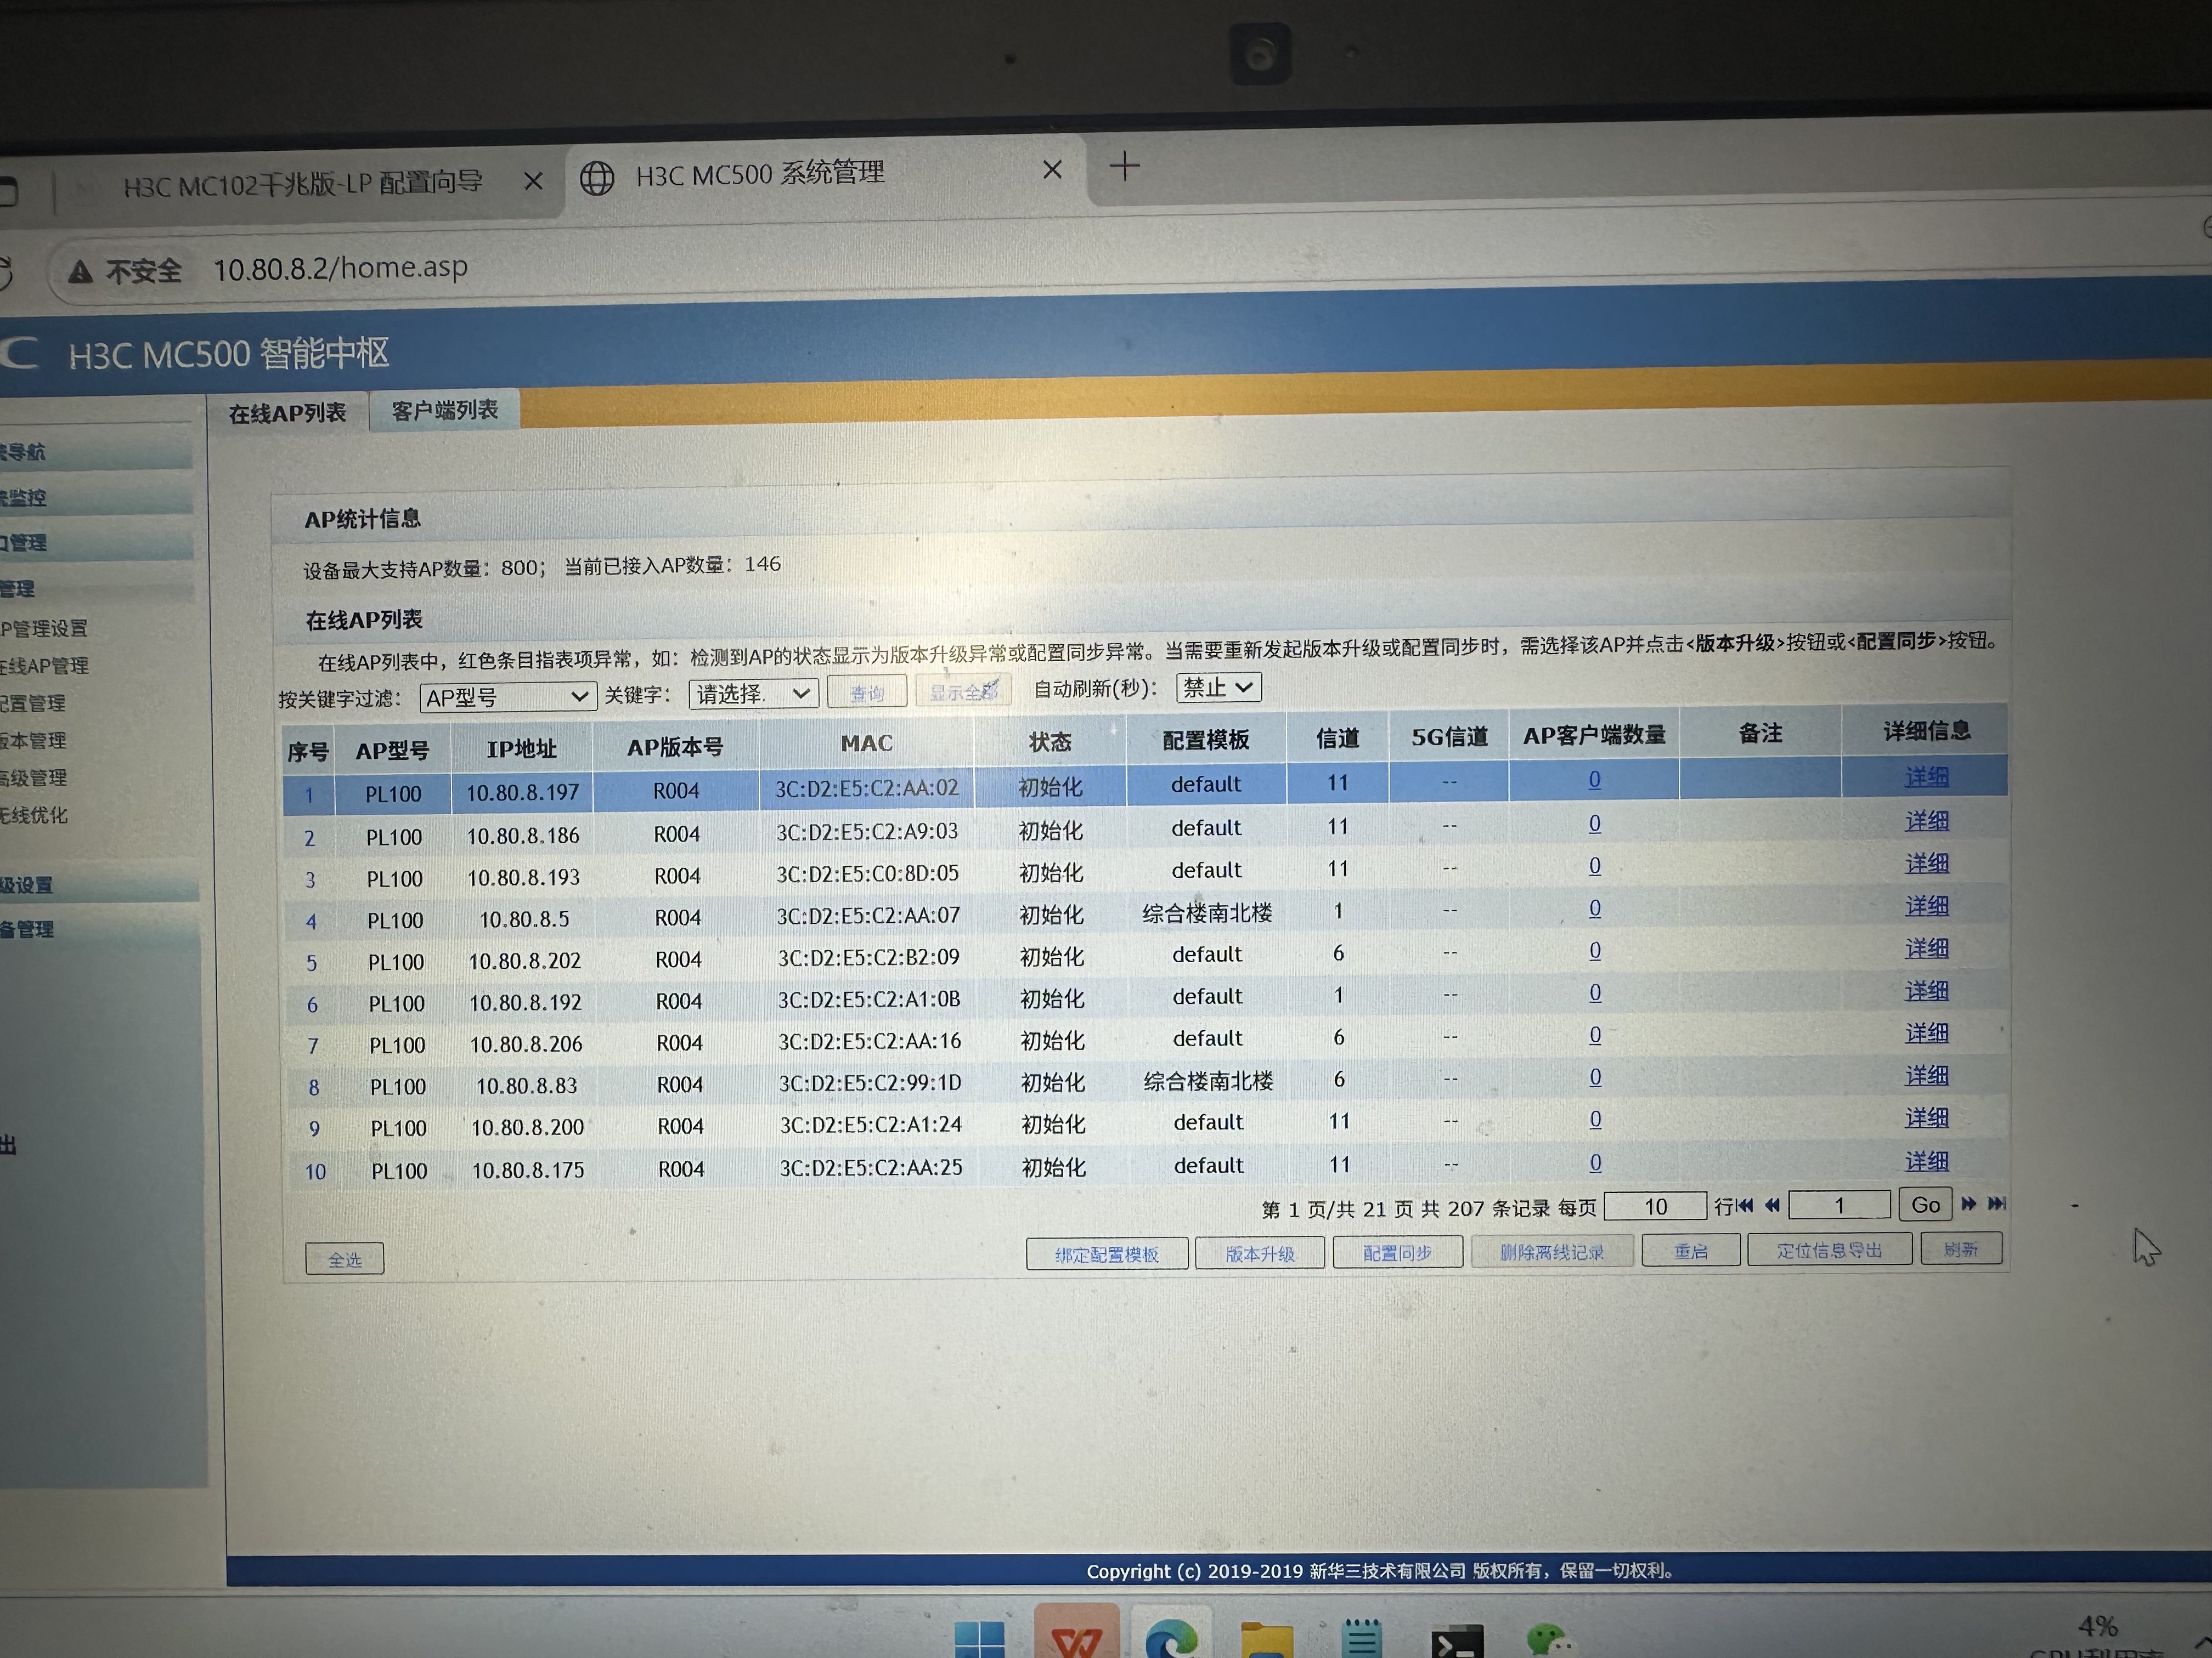Click the 全选 button
Screen dimensions: 2212x1658
coord(344,1259)
